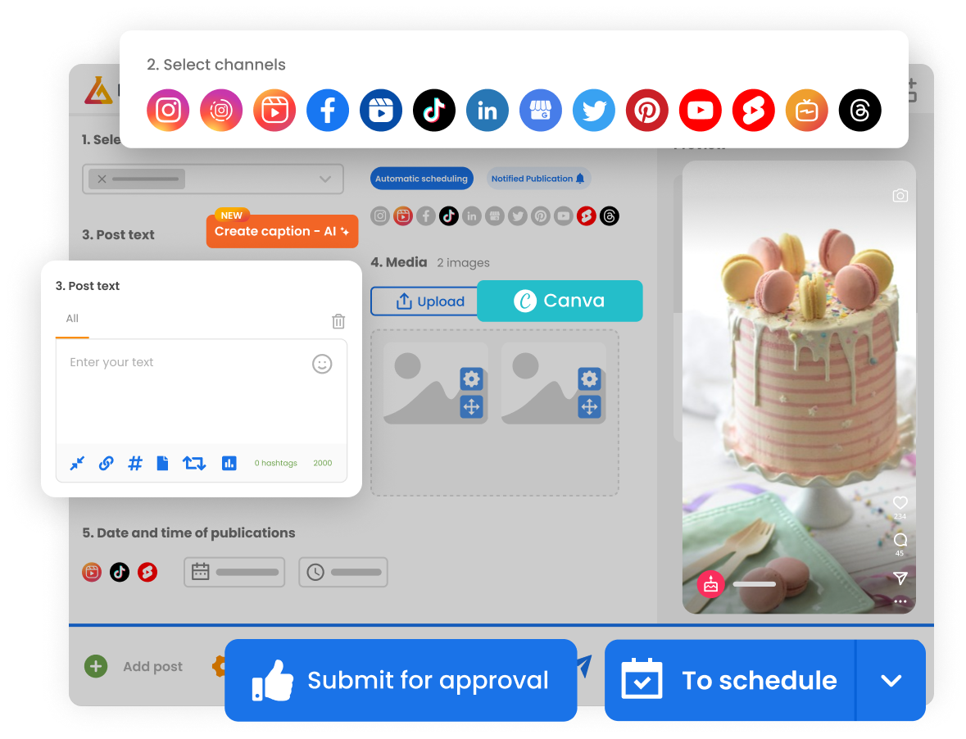This screenshot has width=966, height=739.
Task: Enable Notified Publication mode
Action: click(538, 178)
